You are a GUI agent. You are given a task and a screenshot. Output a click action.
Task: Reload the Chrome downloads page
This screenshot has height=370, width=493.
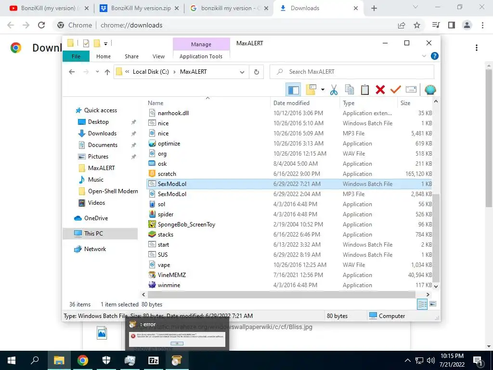tap(41, 25)
